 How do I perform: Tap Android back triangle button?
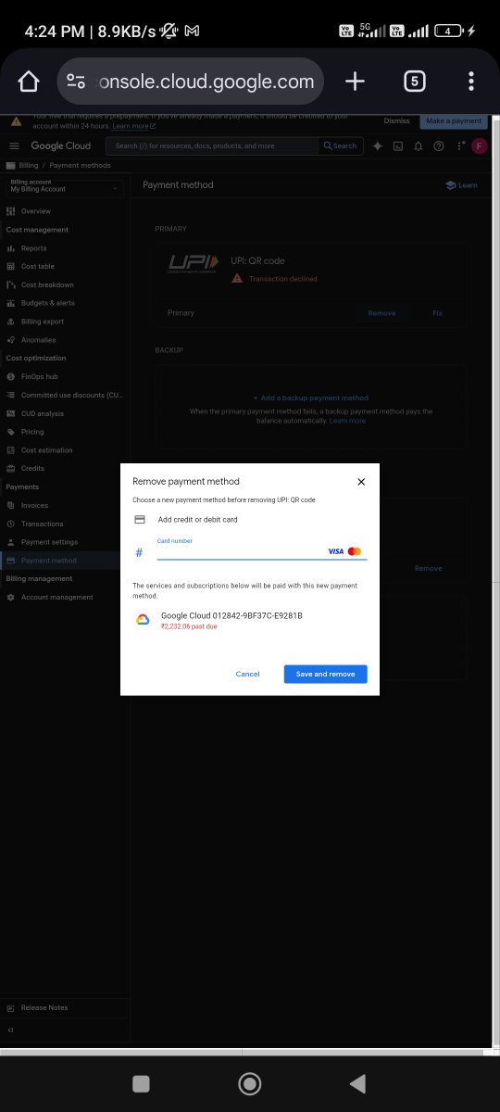[x=356, y=1084]
